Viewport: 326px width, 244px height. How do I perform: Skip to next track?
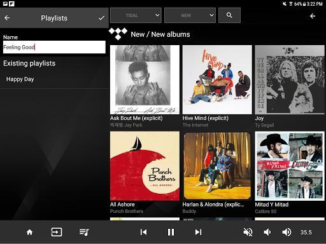pyautogui.click(x=198, y=232)
